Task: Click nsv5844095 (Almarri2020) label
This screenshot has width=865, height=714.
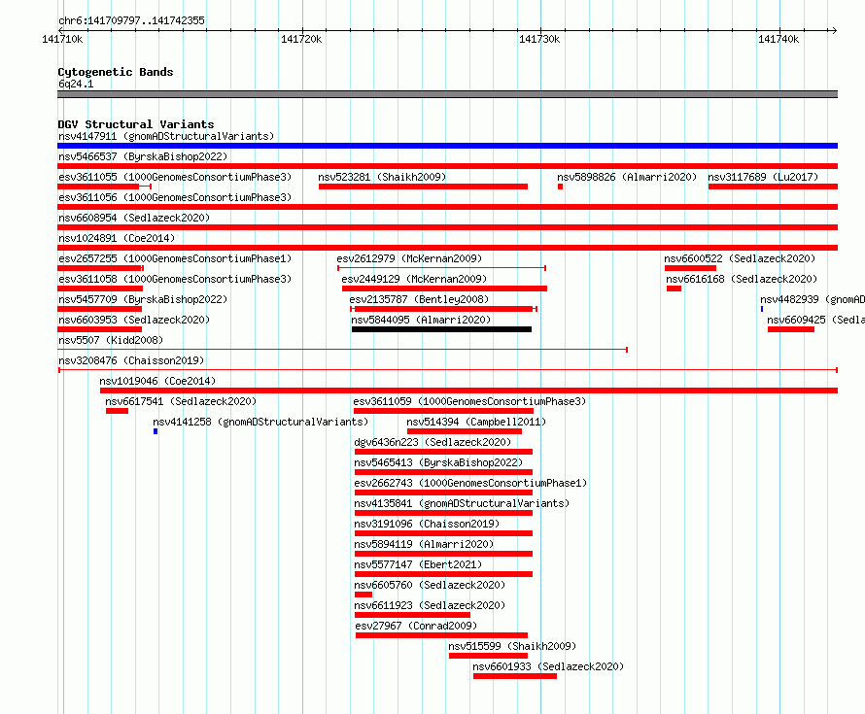Action: click(421, 320)
